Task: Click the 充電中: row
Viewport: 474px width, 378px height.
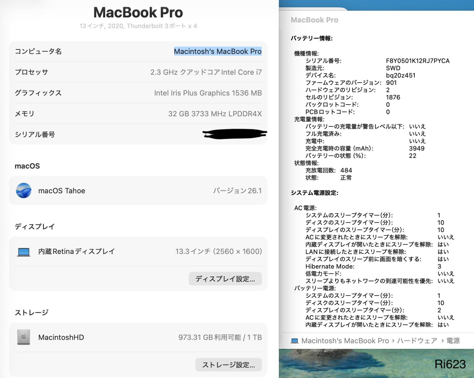Action: pos(366,141)
